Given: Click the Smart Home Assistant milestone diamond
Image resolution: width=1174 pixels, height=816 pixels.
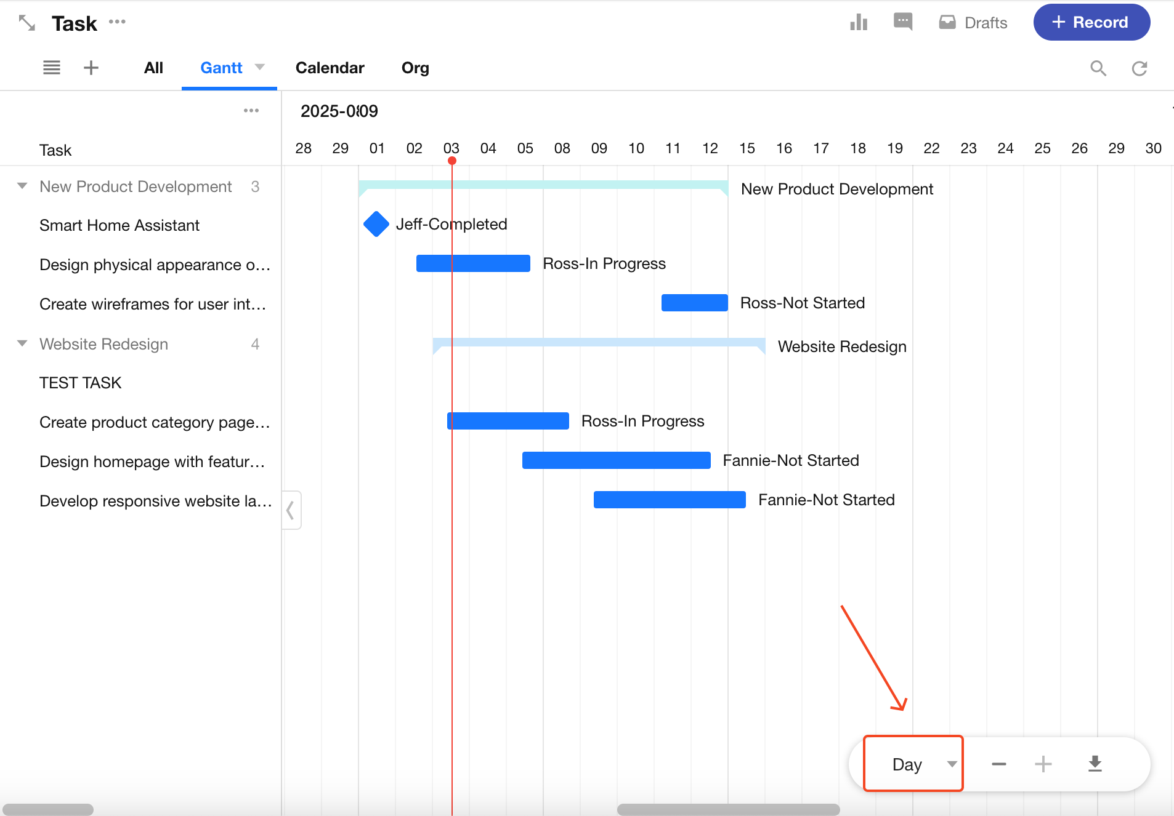Looking at the screenshot, I should pyautogui.click(x=376, y=224).
